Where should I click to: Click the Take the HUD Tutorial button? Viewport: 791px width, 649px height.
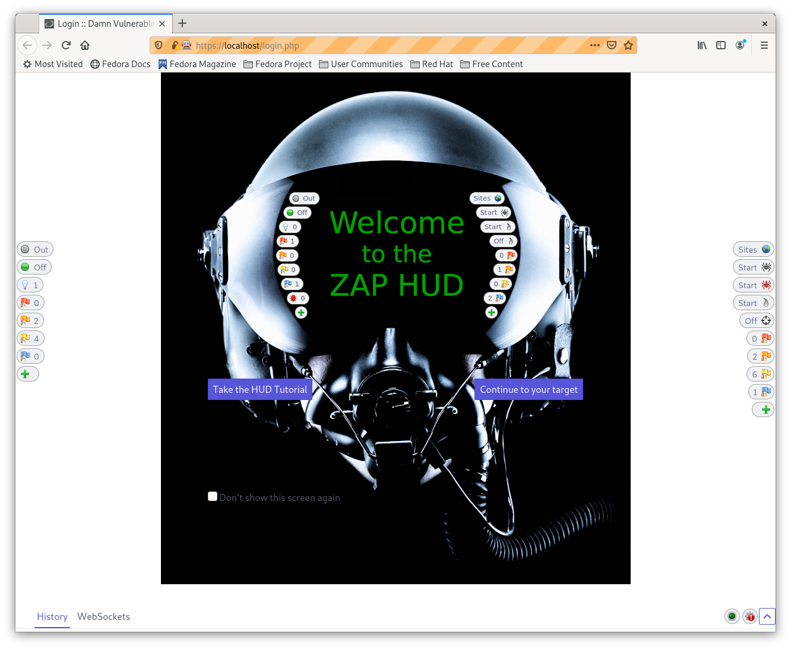pyautogui.click(x=260, y=390)
